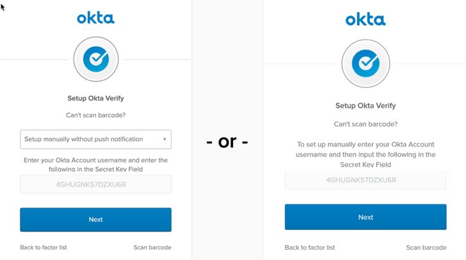466x260 pixels.
Task: Click the Okta logo in the right panel
Action: coord(366,19)
